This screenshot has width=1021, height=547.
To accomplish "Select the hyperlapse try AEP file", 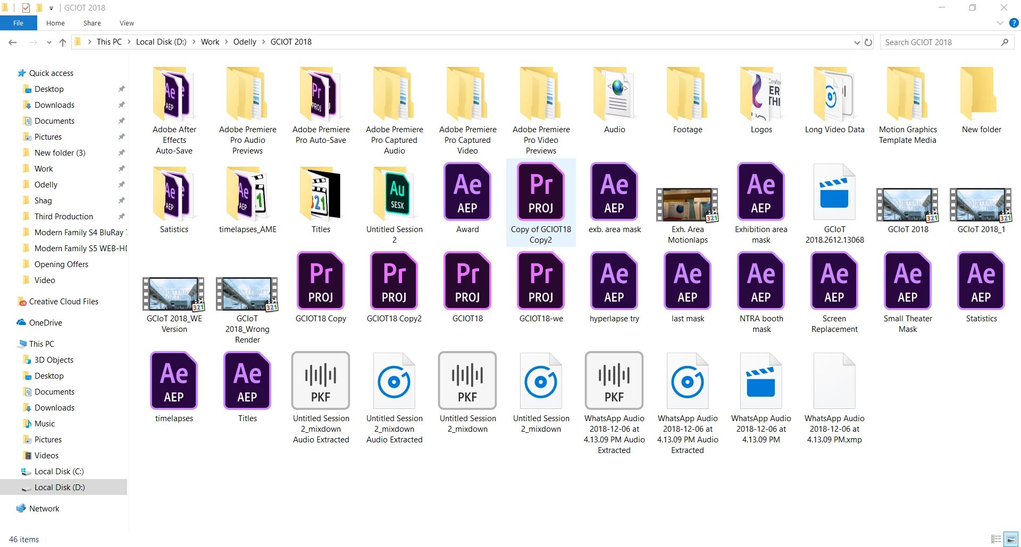I will tap(614, 281).
